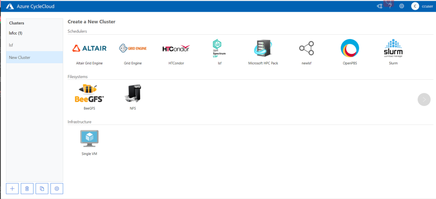Choose the Slurm workload manager logo
The height and width of the screenshot is (199, 436).
pos(393,48)
